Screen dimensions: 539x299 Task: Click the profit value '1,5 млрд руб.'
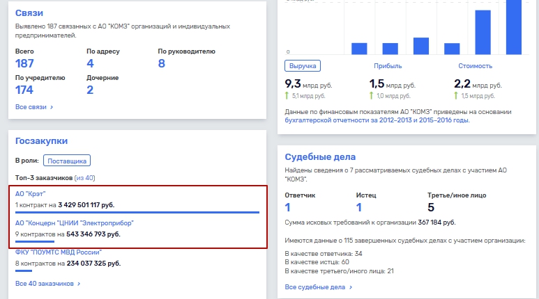click(x=392, y=84)
